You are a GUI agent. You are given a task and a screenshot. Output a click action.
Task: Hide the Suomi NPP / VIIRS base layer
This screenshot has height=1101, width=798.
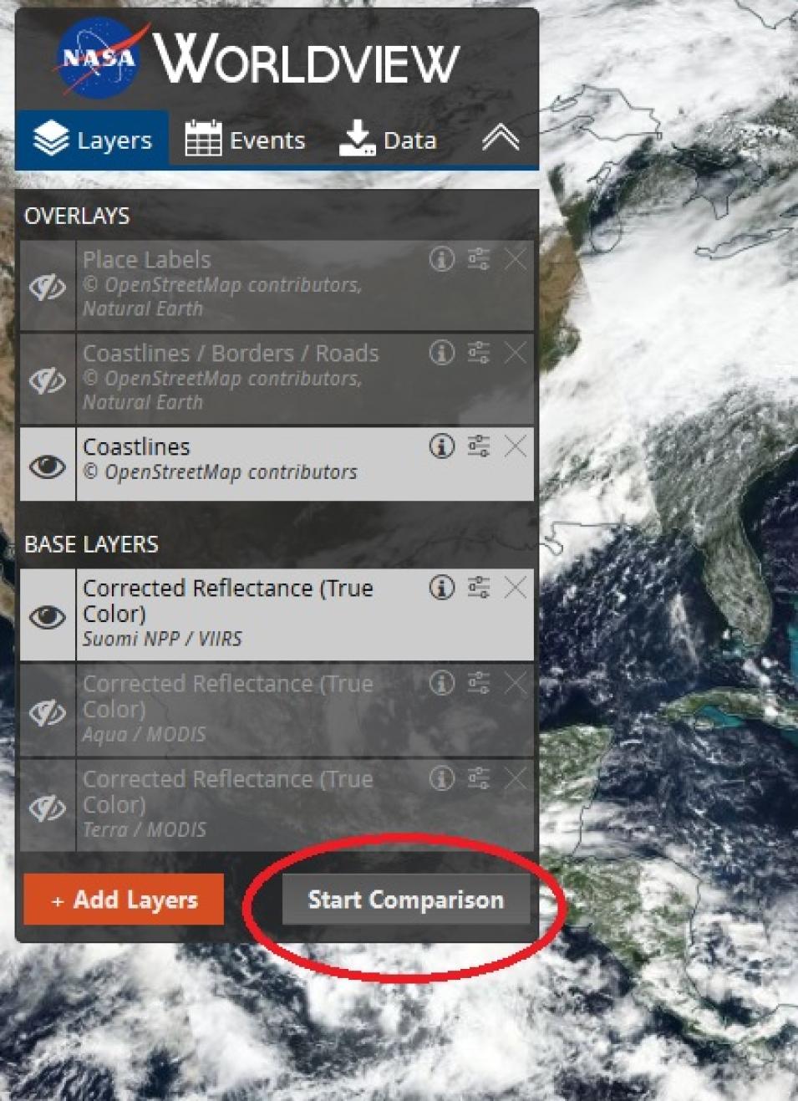point(48,616)
